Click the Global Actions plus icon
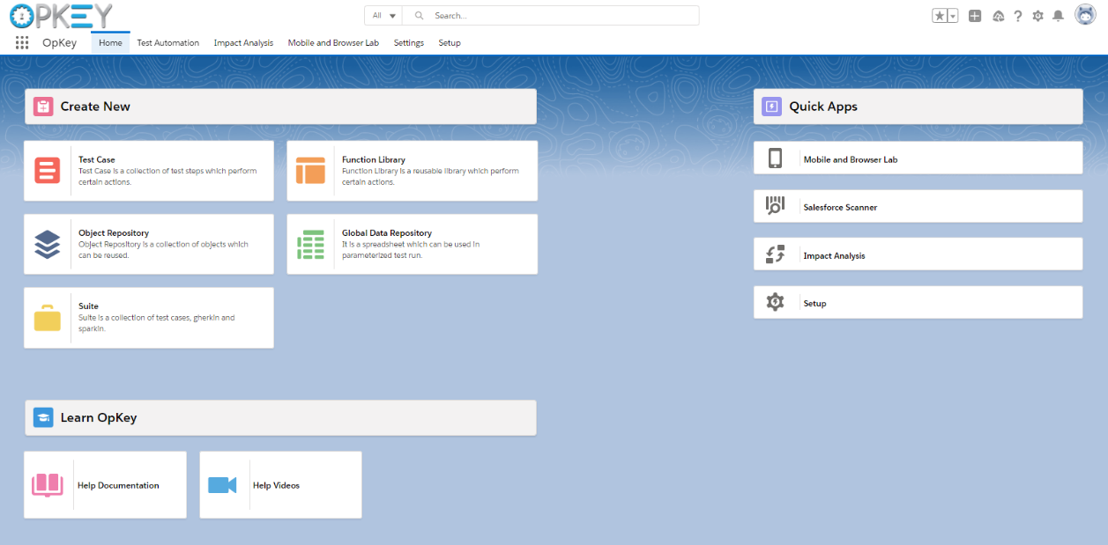 [x=975, y=16]
